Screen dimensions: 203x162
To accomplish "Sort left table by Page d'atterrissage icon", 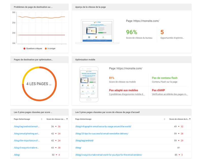I will 42,119.
